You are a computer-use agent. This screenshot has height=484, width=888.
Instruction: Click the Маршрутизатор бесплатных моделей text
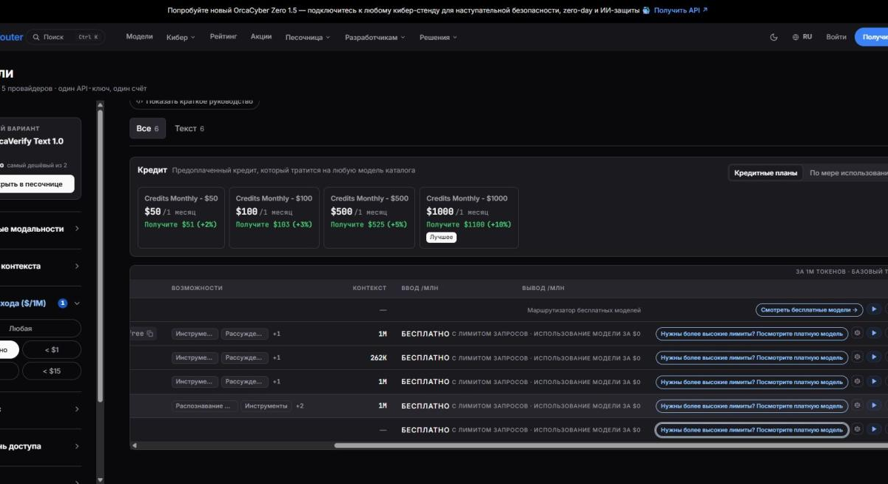(584, 310)
